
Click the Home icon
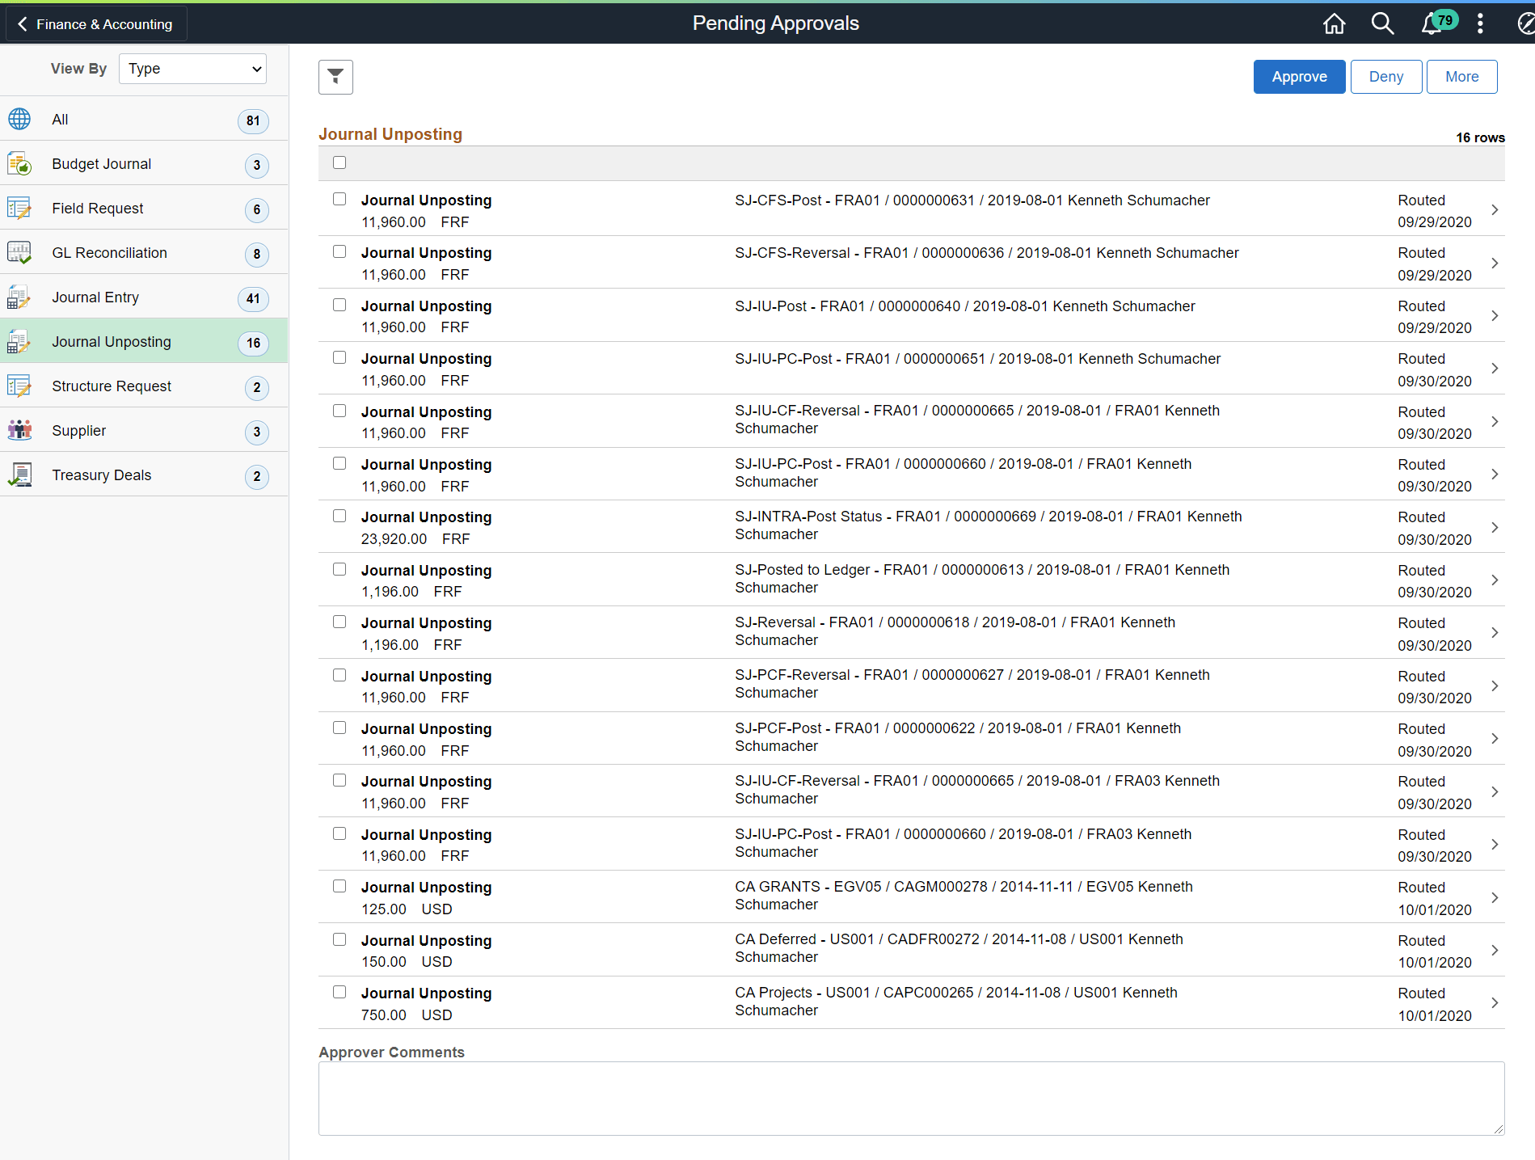pyautogui.click(x=1334, y=23)
